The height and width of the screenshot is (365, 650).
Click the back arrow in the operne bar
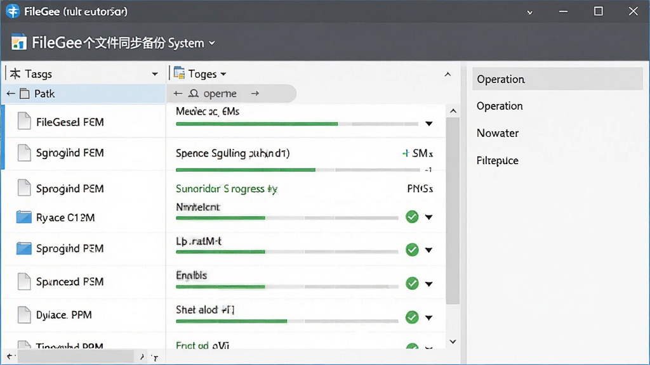(x=178, y=94)
